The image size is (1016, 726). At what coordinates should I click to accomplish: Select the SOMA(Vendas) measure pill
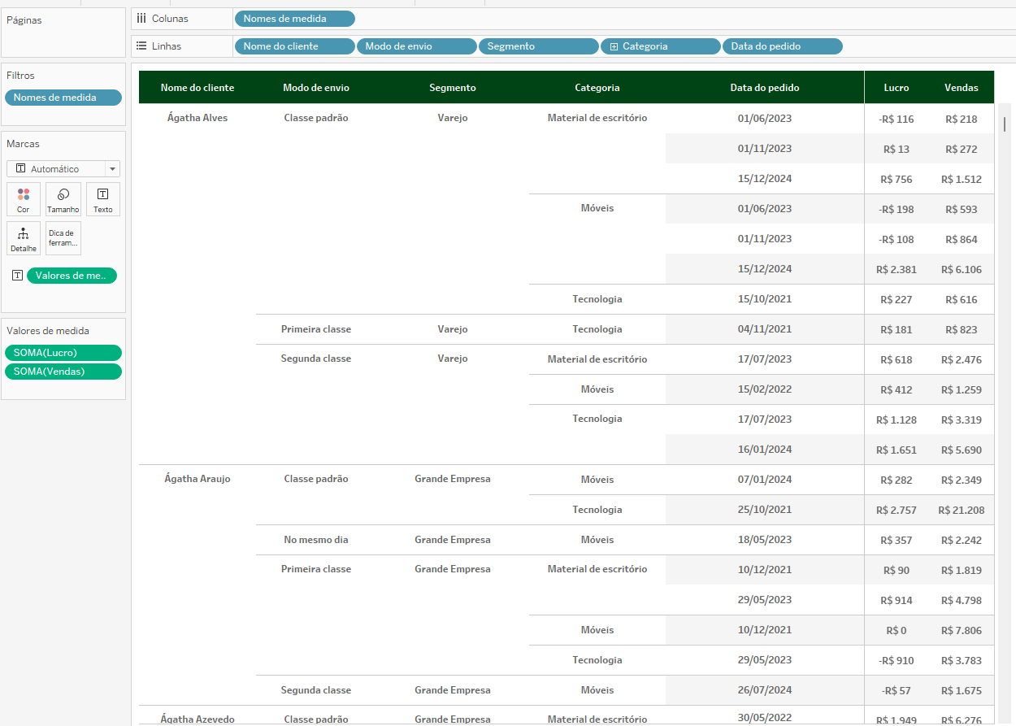pyautogui.click(x=63, y=372)
